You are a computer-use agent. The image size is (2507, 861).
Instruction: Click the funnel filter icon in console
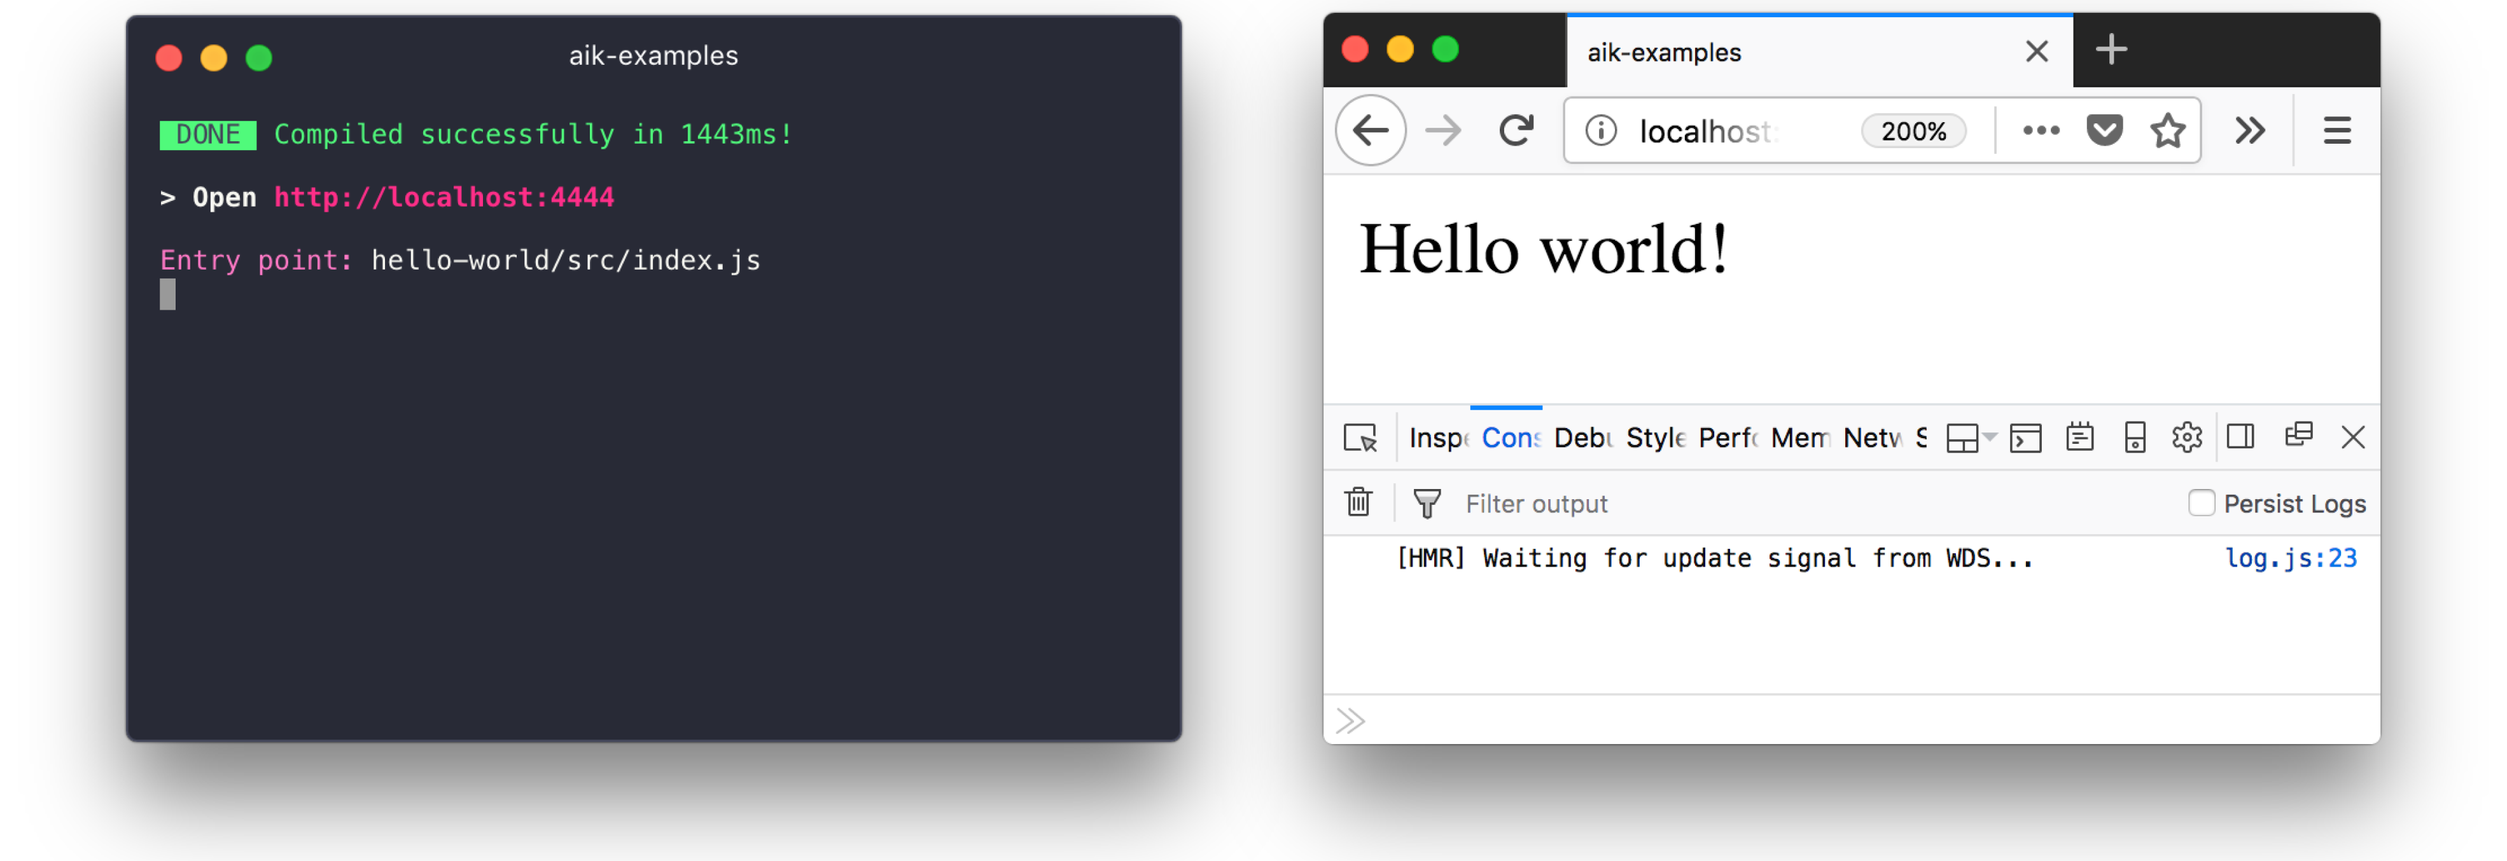(1426, 503)
